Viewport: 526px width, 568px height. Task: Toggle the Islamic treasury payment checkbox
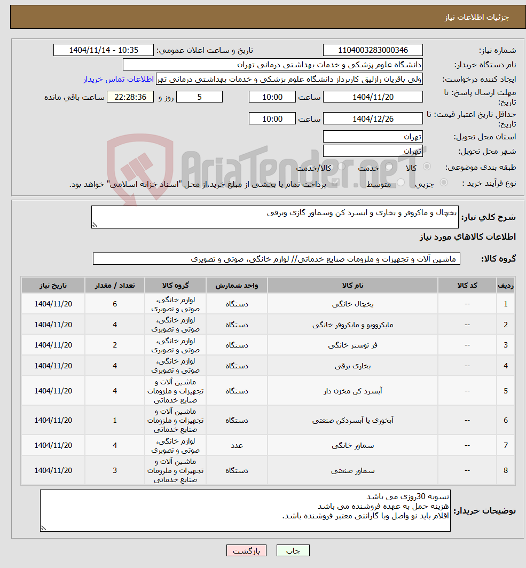coord(335,183)
